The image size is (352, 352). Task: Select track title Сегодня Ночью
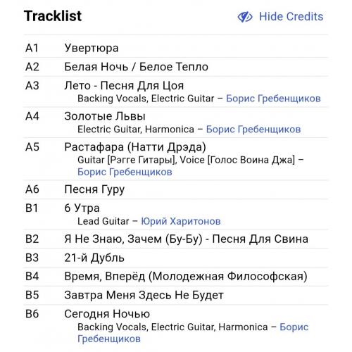(107, 314)
